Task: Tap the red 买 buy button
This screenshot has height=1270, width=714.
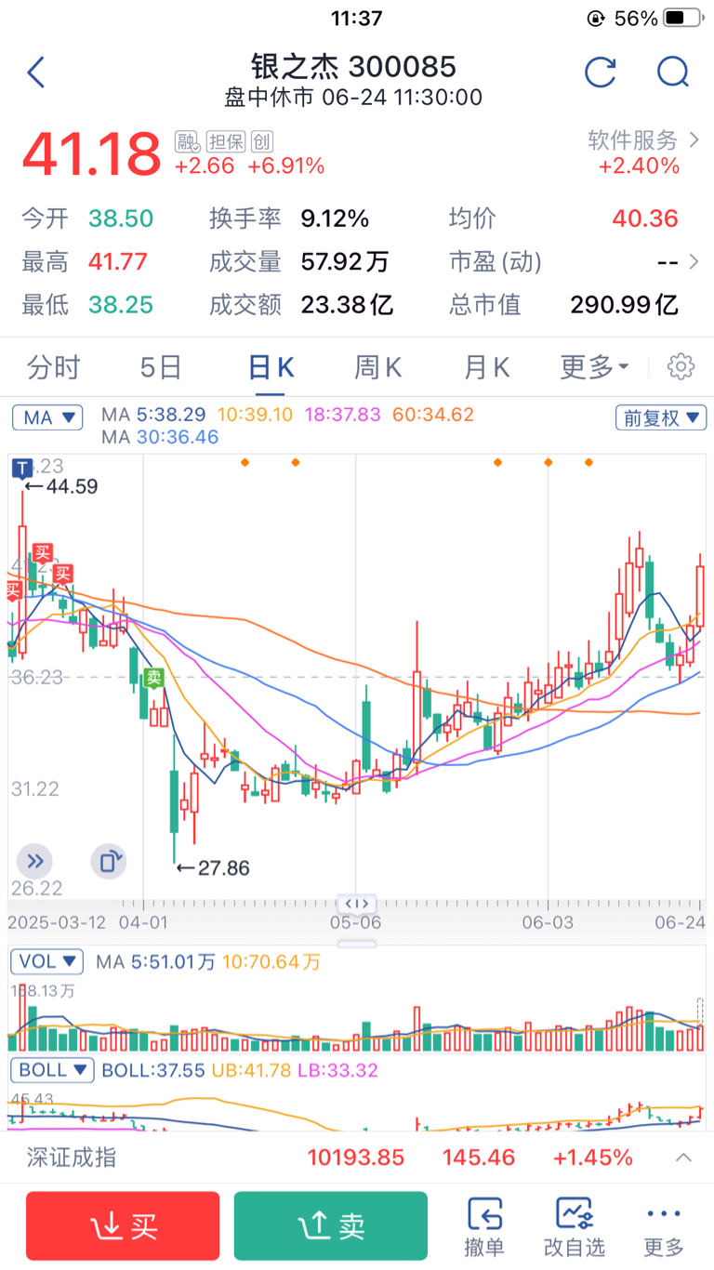Action: click(x=123, y=1226)
